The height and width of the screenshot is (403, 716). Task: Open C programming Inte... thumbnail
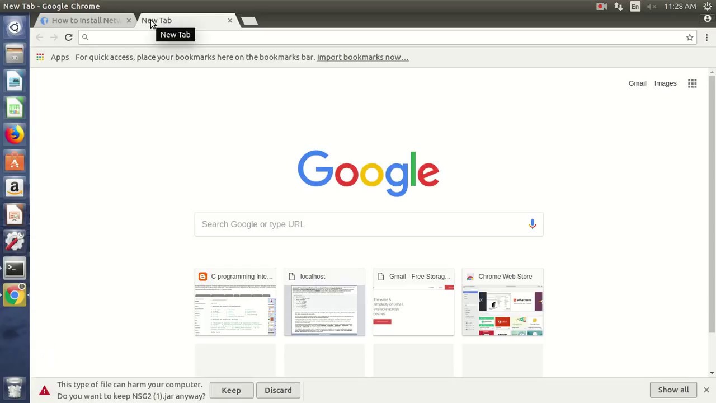pyautogui.click(x=235, y=302)
